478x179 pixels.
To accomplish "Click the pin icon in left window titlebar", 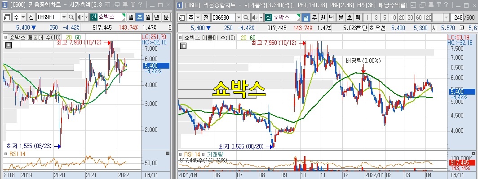I will tap(125, 5).
